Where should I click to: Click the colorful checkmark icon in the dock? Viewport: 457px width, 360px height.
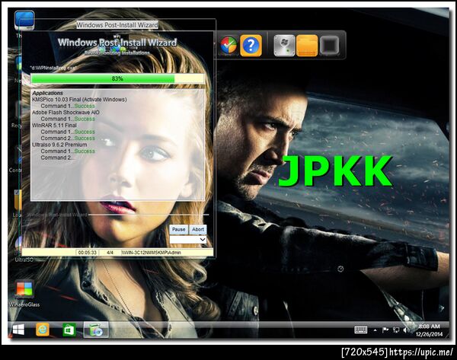pyautogui.click(x=228, y=45)
